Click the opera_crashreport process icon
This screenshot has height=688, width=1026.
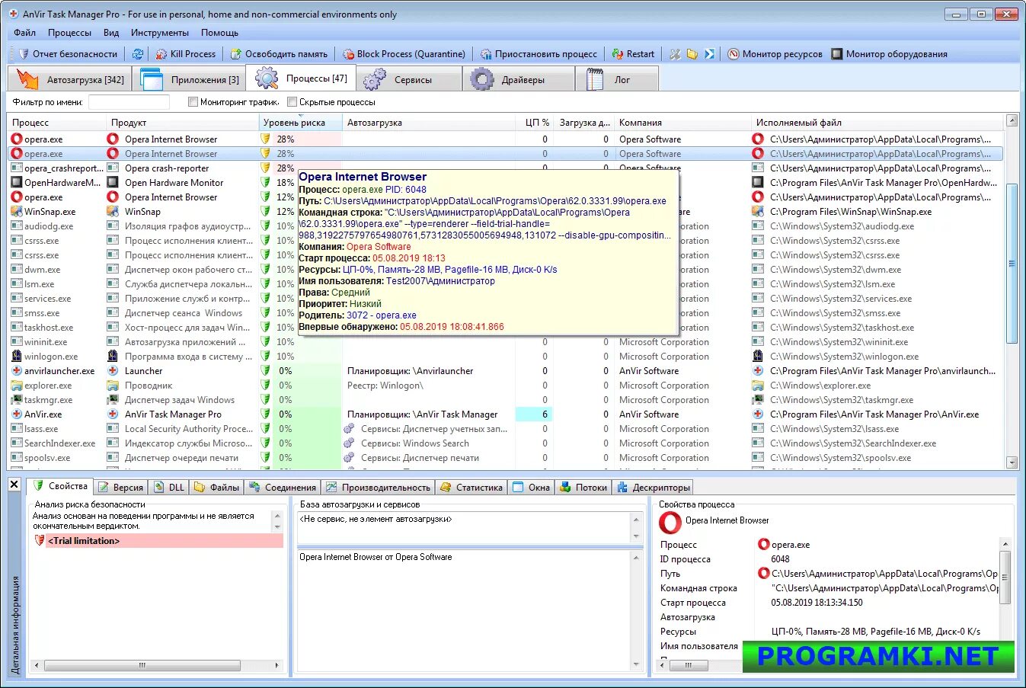click(17, 168)
